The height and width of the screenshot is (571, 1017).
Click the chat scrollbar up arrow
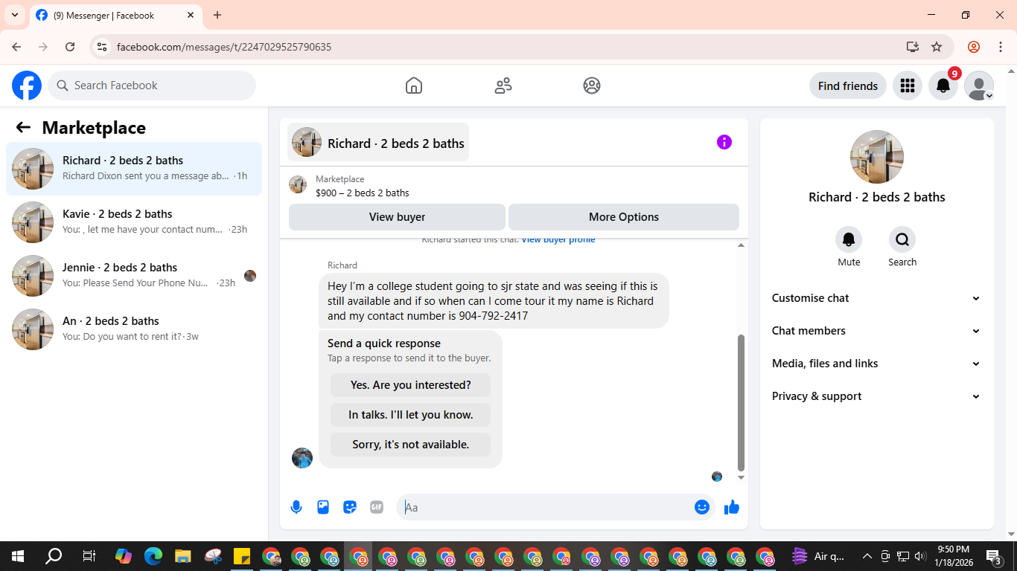pos(741,245)
